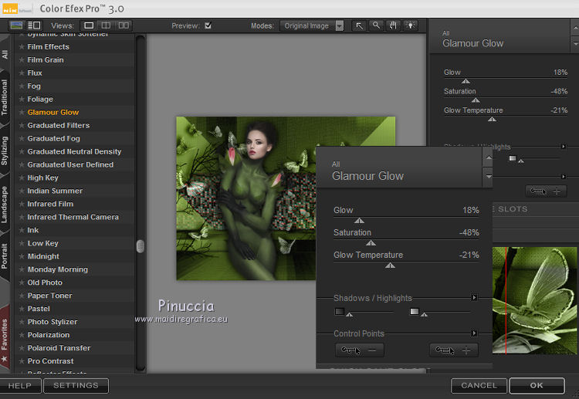The height and width of the screenshot is (399, 579).
Task: Click the Saturation slider handle
Action: coord(371,242)
